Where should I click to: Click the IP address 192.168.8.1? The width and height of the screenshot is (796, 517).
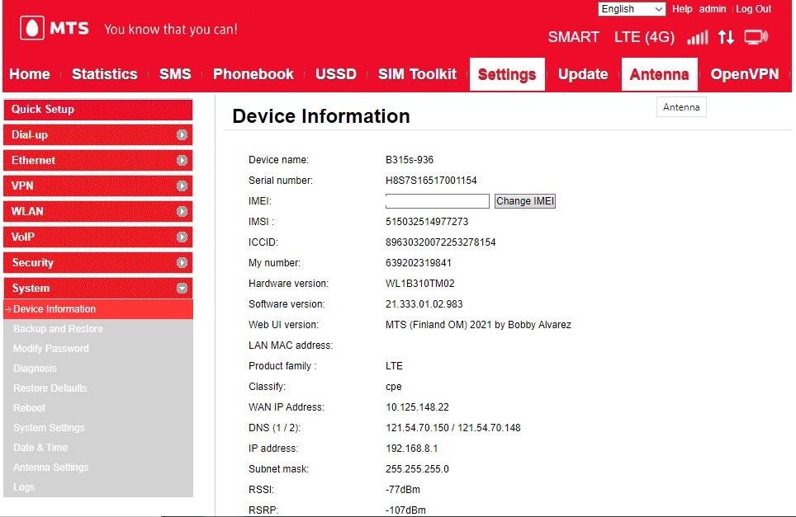click(x=412, y=449)
